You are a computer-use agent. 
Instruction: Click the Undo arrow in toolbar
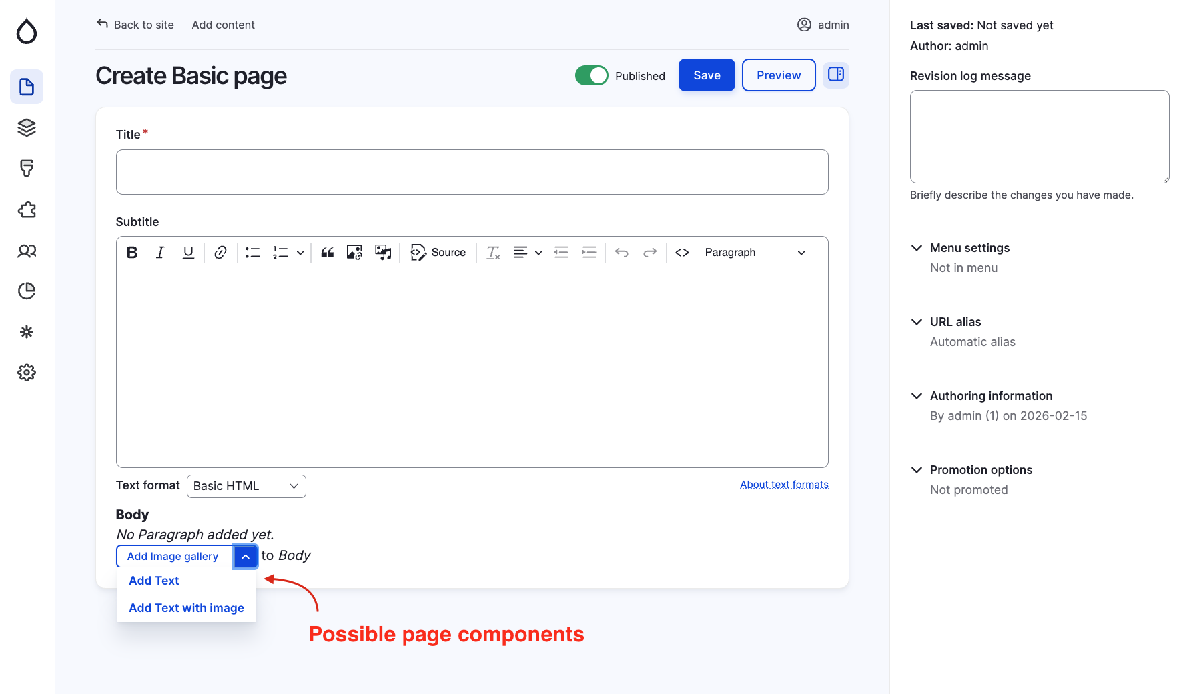(x=621, y=253)
